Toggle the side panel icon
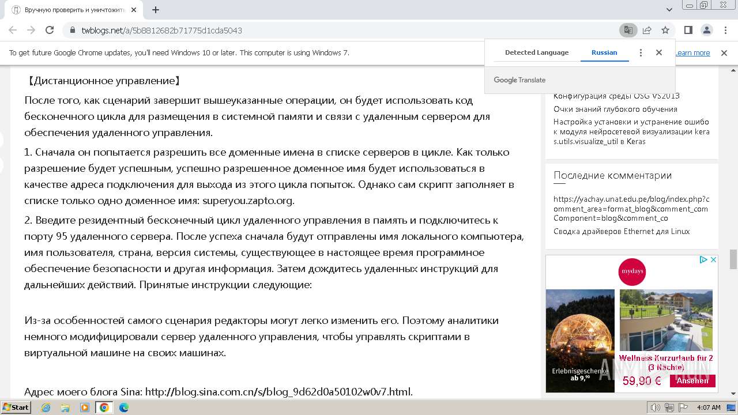Screen dimensions: 738x415 tap(688, 30)
